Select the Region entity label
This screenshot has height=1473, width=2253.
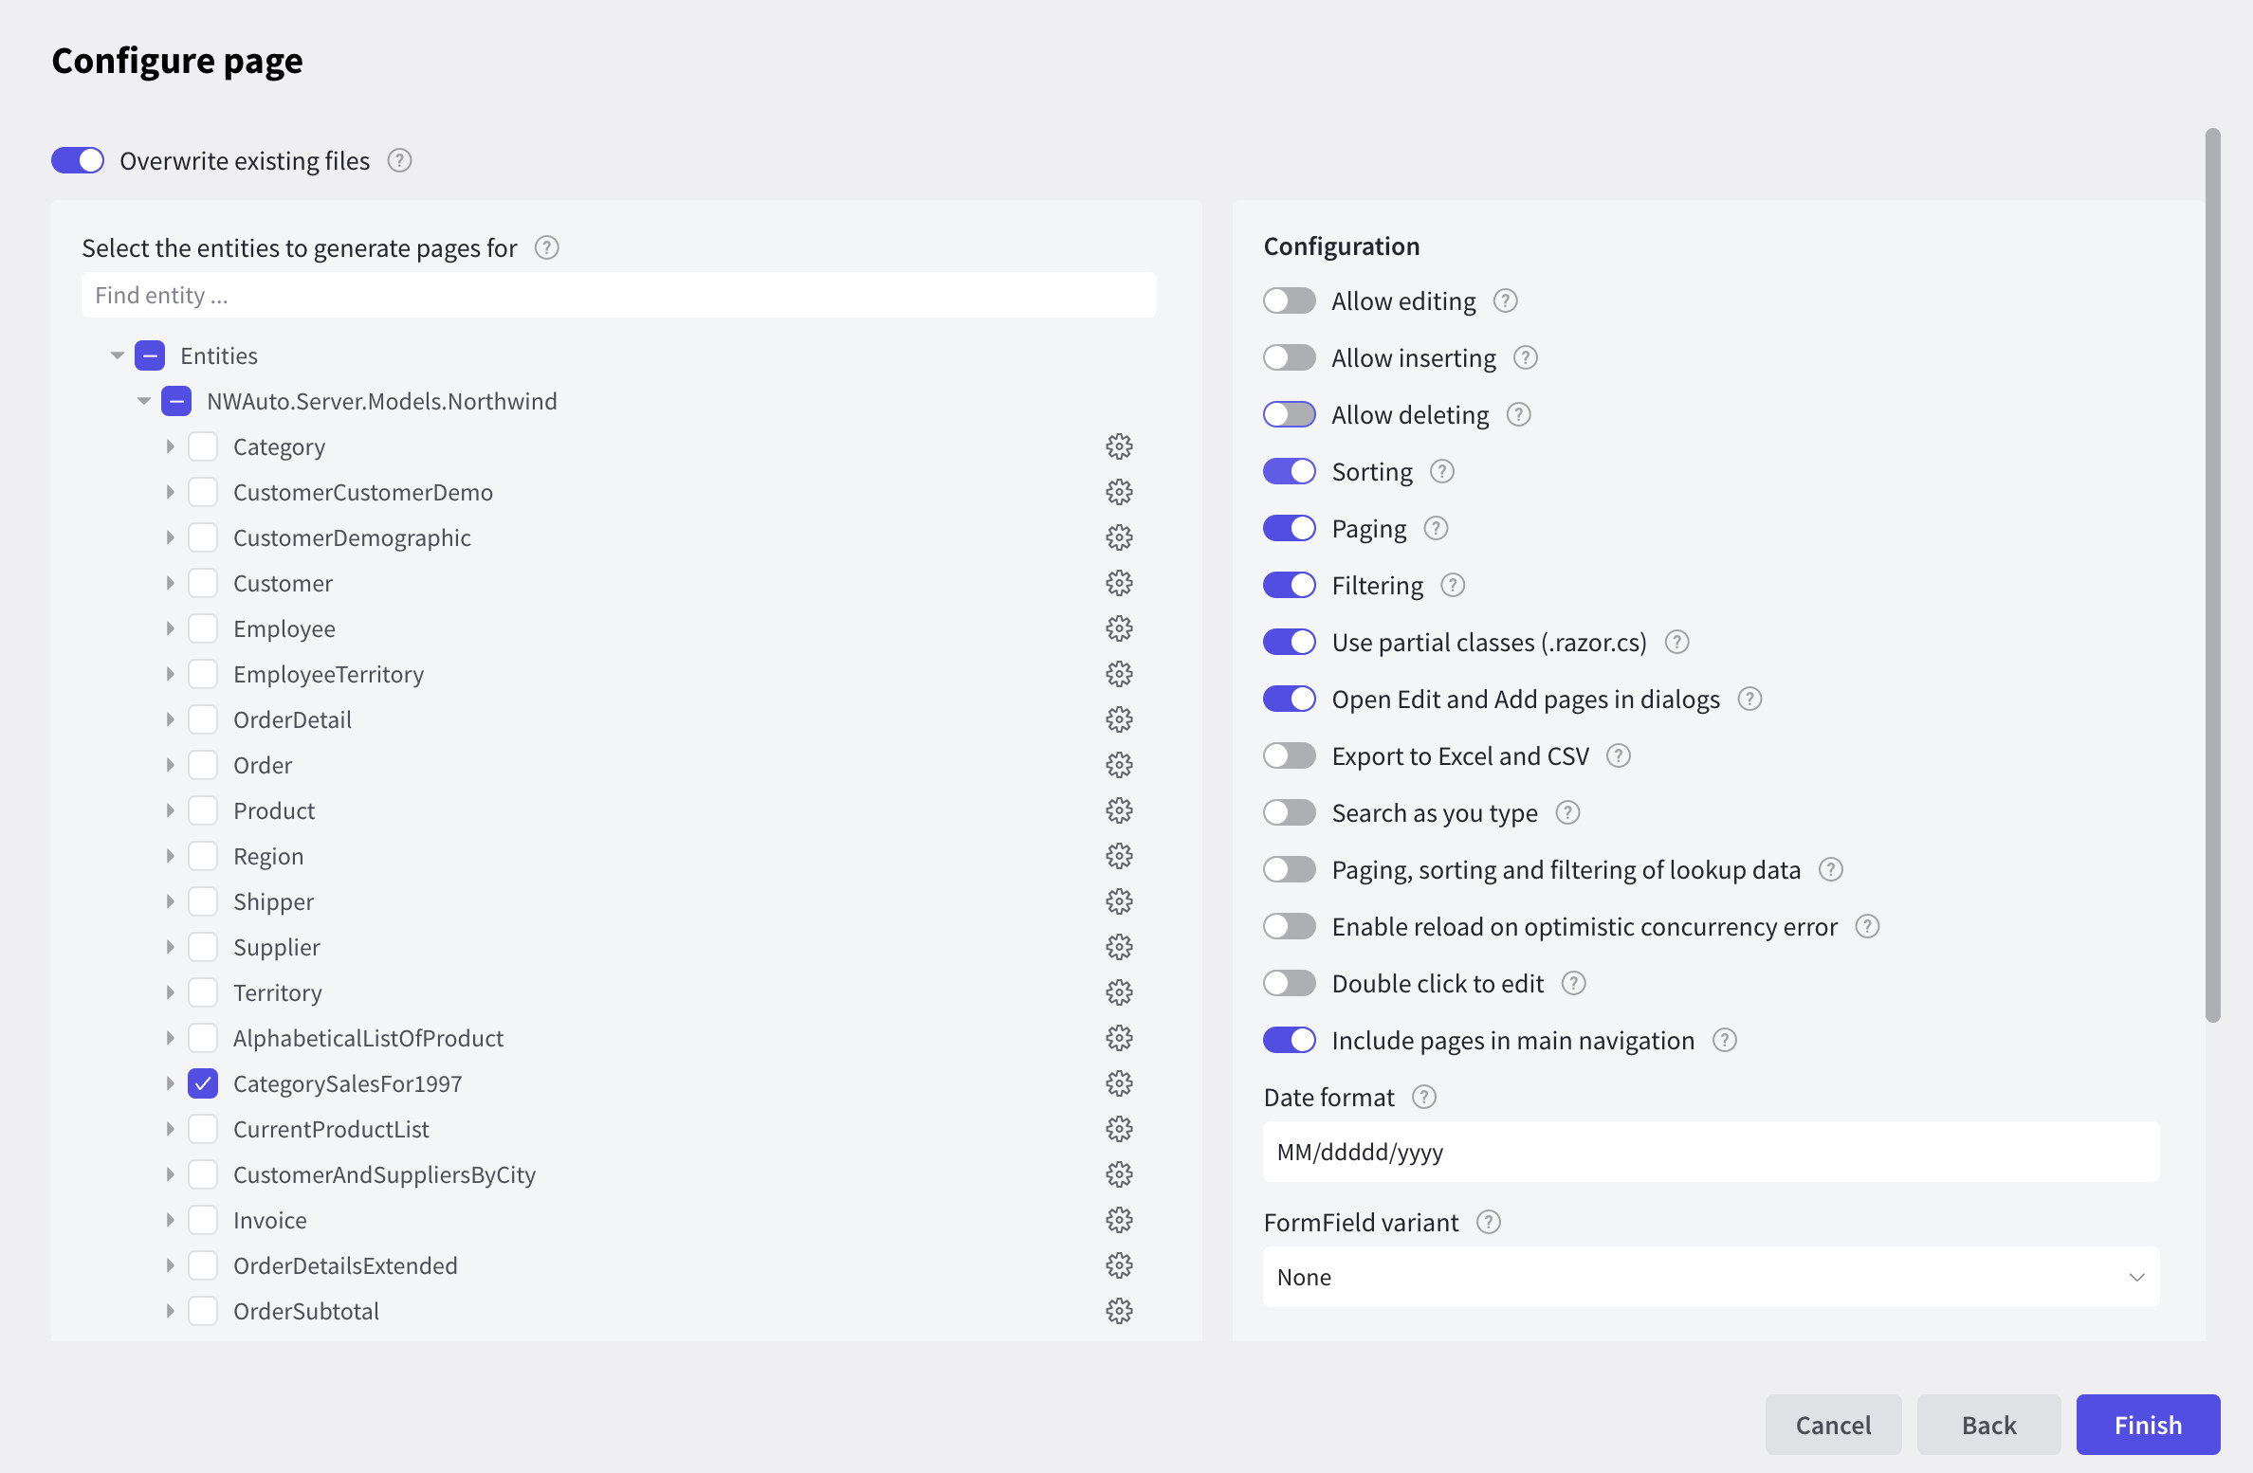pyautogui.click(x=268, y=856)
